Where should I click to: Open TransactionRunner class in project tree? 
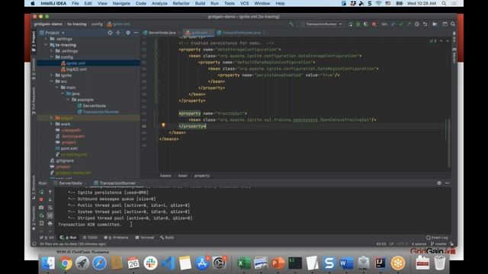coord(98,112)
